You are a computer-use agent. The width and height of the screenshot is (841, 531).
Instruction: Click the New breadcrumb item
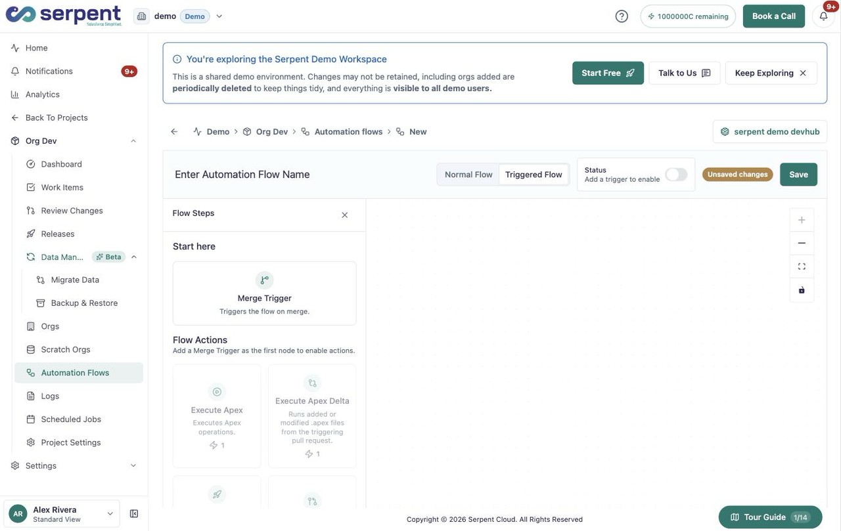click(418, 132)
